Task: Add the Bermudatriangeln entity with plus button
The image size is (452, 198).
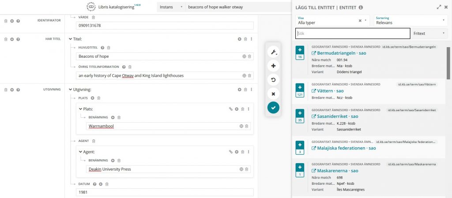Action: pyautogui.click(x=300, y=50)
